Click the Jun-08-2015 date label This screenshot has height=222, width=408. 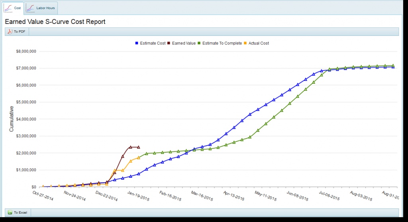297,196
